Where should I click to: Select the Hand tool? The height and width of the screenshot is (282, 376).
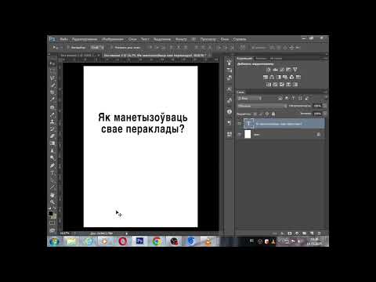(x=52, y=195)
